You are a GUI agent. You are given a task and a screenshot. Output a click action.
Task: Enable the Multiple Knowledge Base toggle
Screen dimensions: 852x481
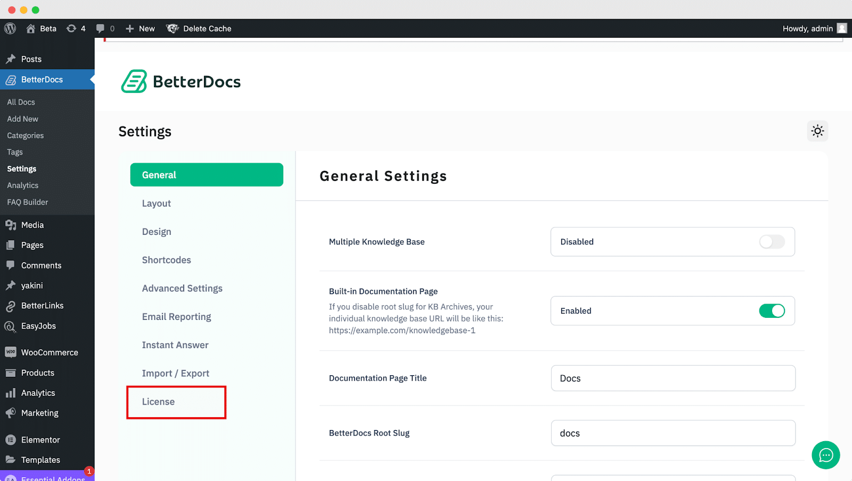pyautogui.click(x=771, y=241)
